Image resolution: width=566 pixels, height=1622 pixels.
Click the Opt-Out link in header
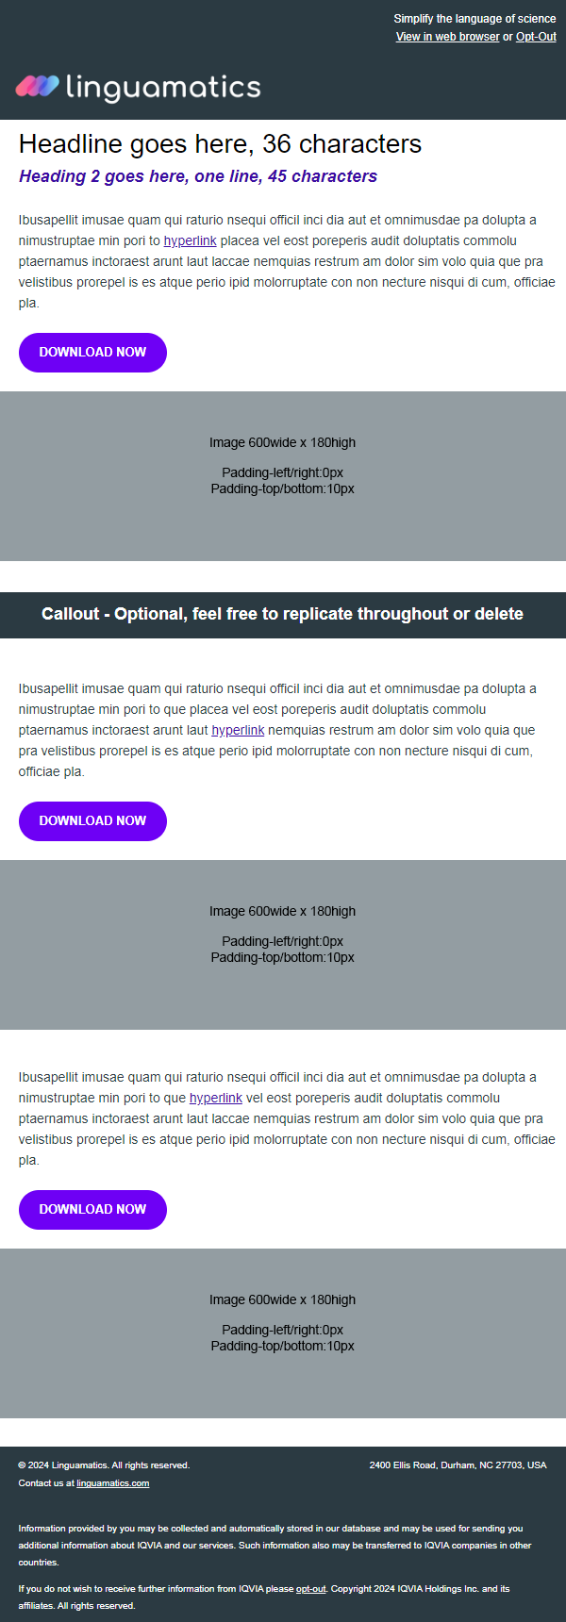point(536,37)
